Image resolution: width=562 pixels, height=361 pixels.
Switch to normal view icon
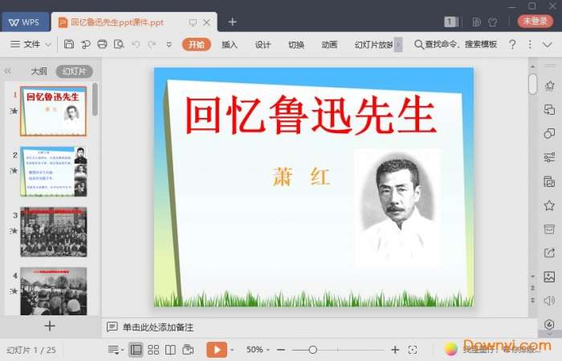coord(136,350)
